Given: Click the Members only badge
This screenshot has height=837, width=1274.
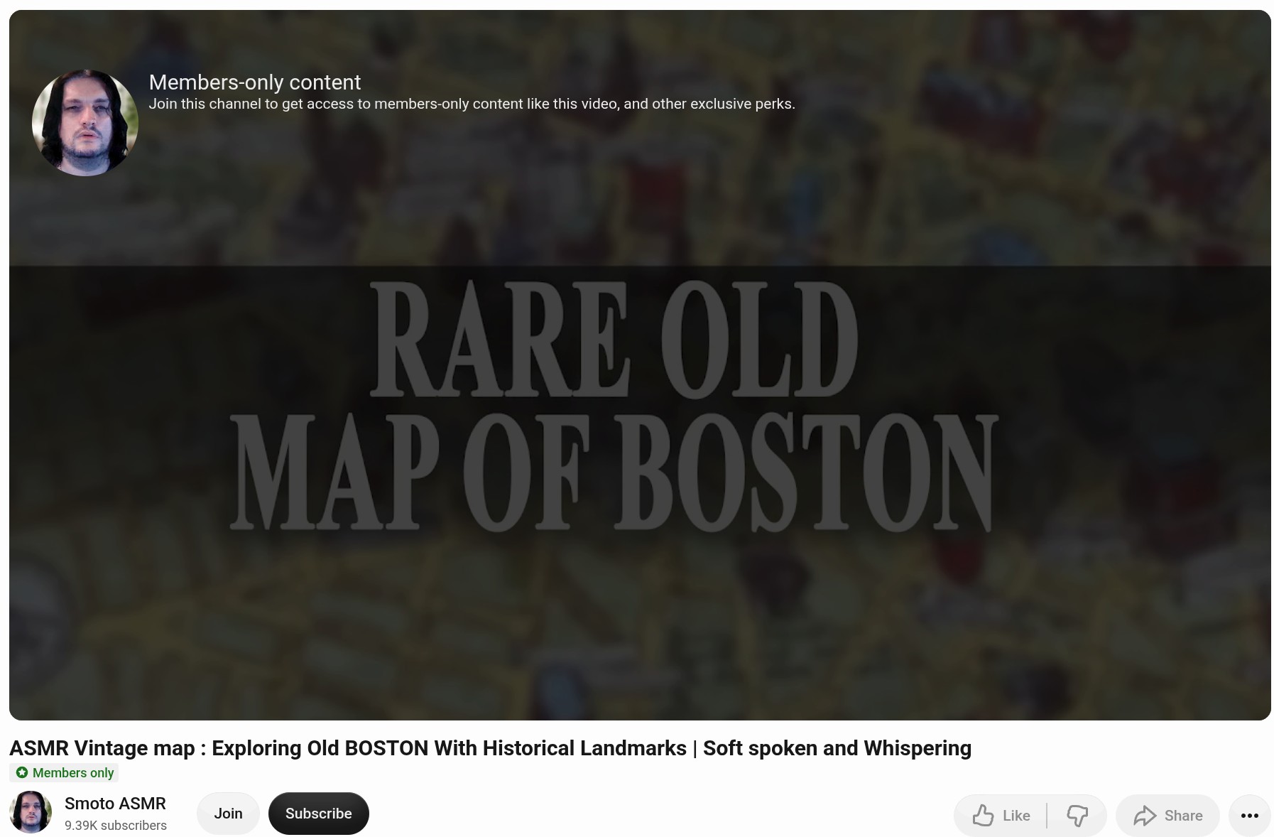Looking at the screenshot, I should [x=65, y=772].
